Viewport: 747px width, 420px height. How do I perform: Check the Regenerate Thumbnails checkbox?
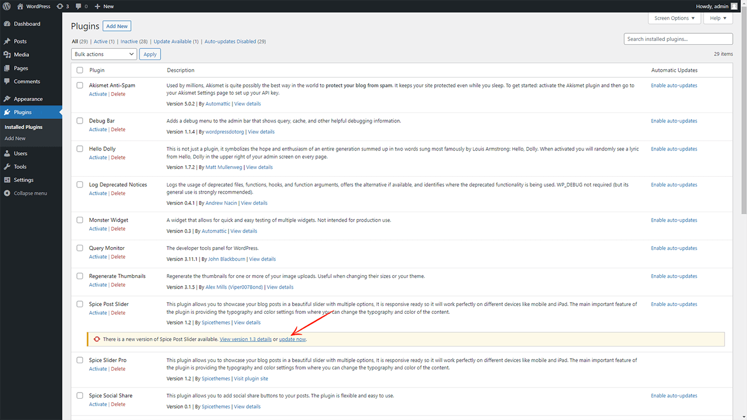[80, 276]
